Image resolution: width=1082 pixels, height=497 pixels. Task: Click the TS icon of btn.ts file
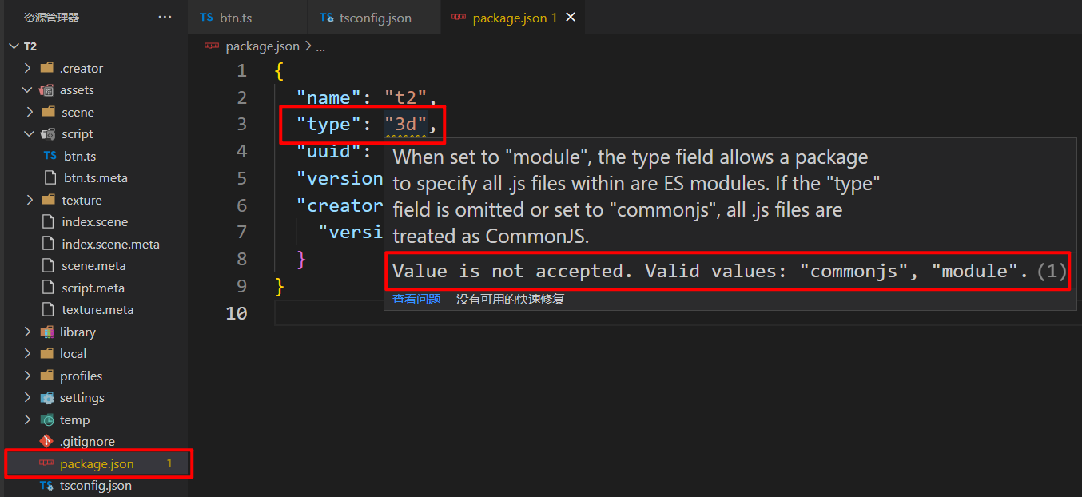pyautogui.click(x=50, y=156)
